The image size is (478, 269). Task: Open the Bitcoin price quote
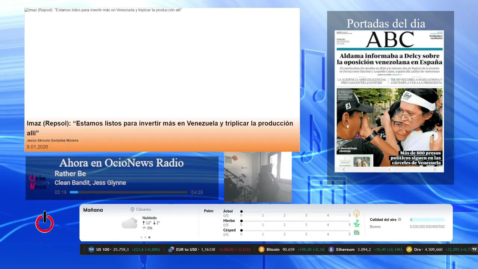291,250
